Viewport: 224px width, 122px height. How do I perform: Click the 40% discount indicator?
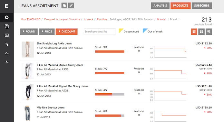coord(208,73)
